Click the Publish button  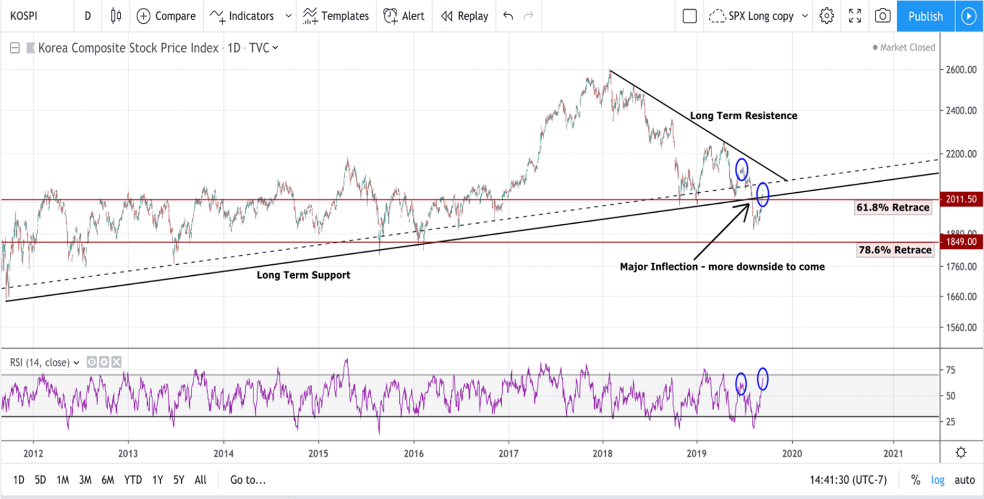(926, 16)
